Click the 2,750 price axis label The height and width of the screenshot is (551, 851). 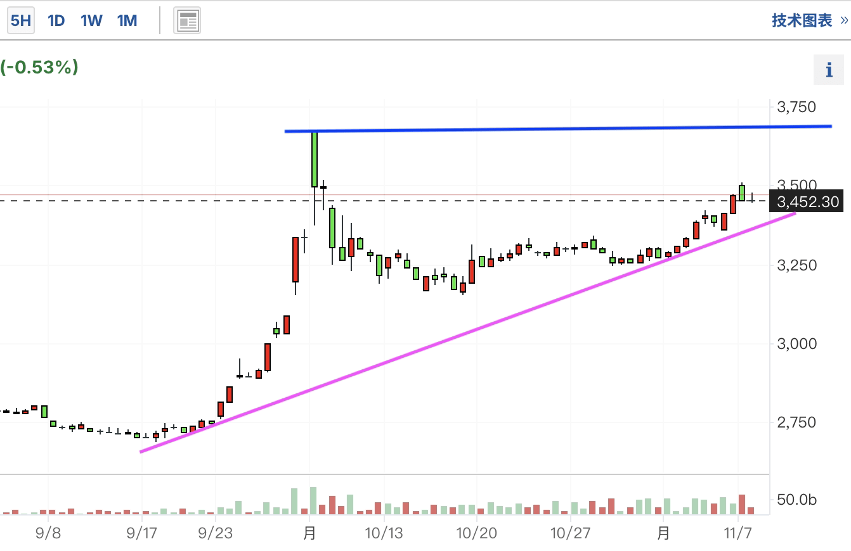(796, 422)
